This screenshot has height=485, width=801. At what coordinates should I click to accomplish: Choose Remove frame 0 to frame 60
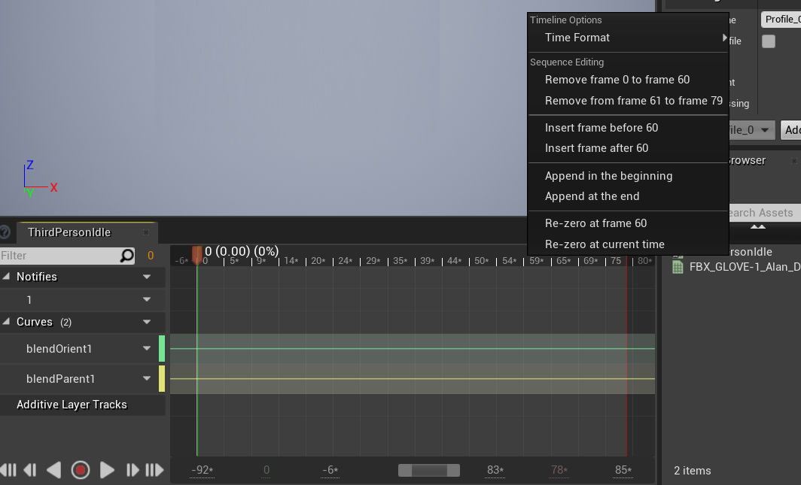[628, 80]
